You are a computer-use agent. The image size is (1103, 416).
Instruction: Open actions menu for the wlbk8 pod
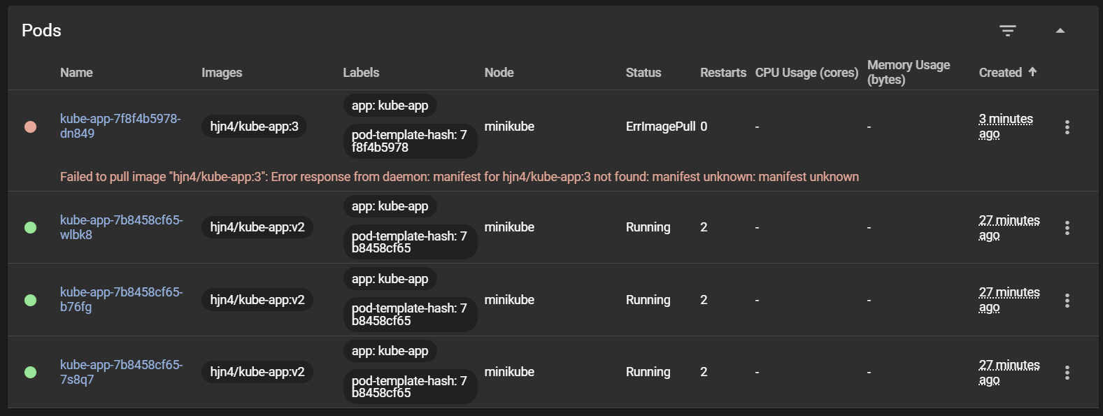(x=1067, y=228)
